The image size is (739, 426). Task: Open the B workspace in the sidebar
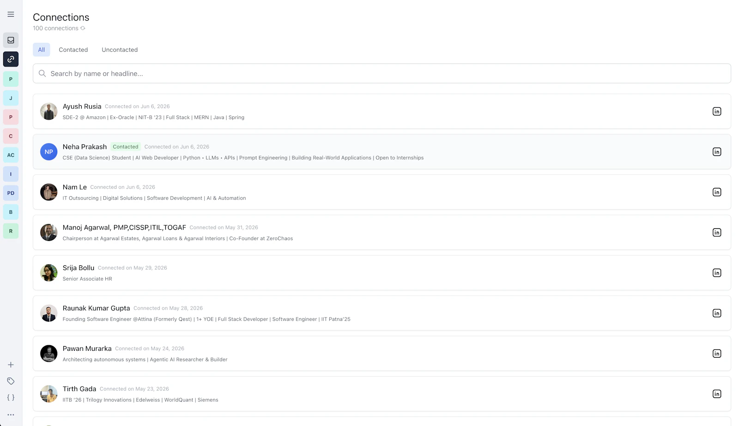coord(11,212)
